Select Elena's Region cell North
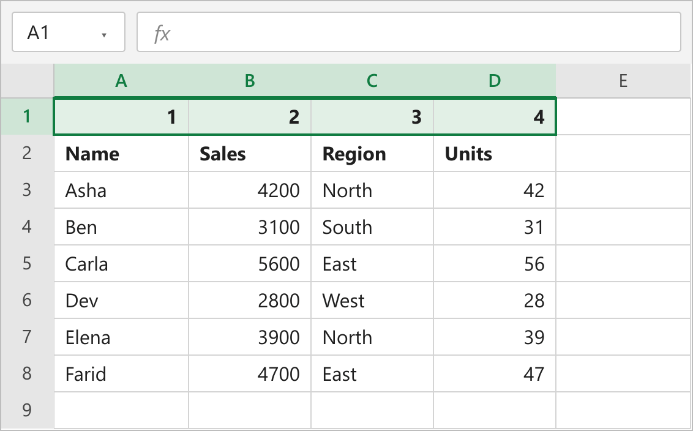Screen dimensions: 693x431 (372, 336)
